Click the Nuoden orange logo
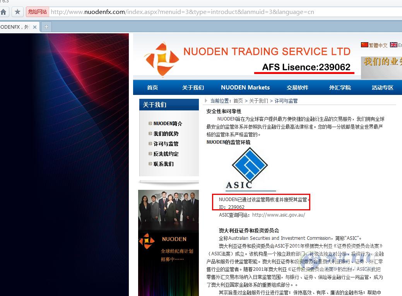 coord(161,60)
